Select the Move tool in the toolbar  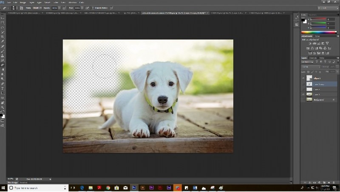[x=3, y=18]
